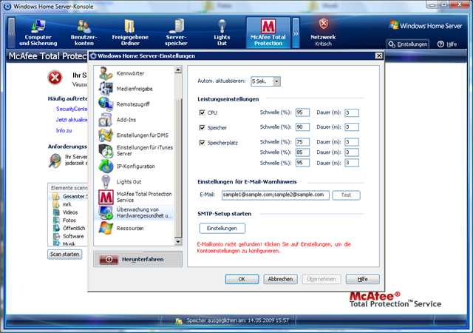Click Speicher Schwelle field with 90
The width and height of the screenshot is (473, 333).
(x=302, y=127)
